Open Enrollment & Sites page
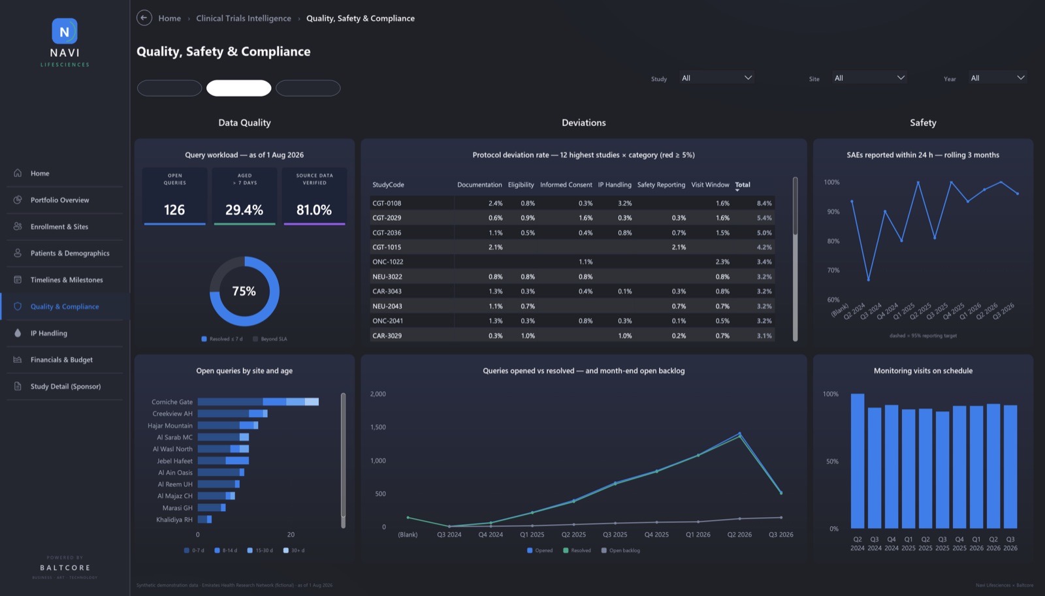The width and height of the screenshot is (1045, 596). click(x=65, y=227)
